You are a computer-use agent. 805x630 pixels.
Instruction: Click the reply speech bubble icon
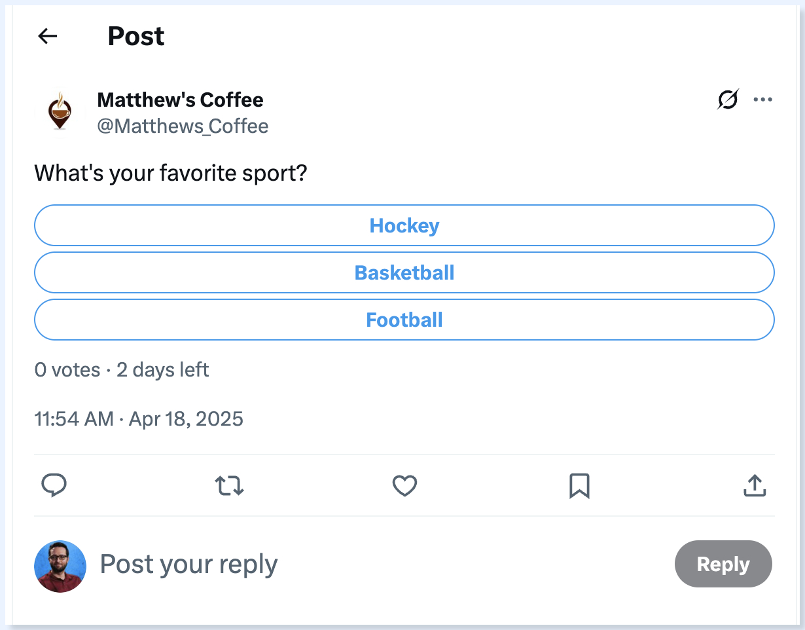(x=54, y=485)
